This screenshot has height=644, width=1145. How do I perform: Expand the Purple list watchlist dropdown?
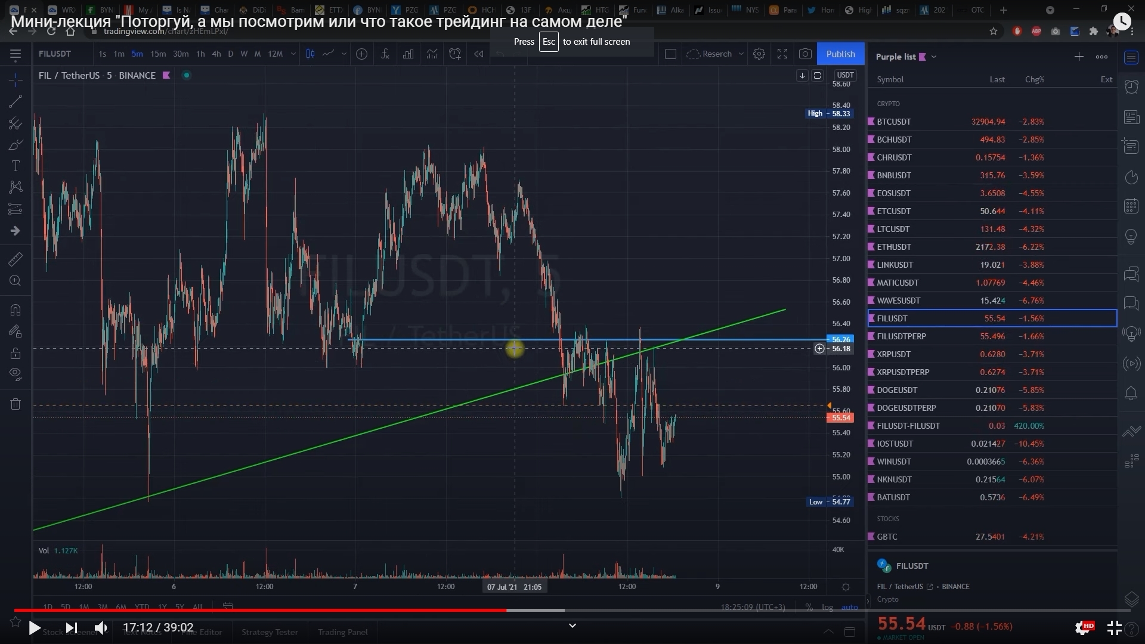934,57
